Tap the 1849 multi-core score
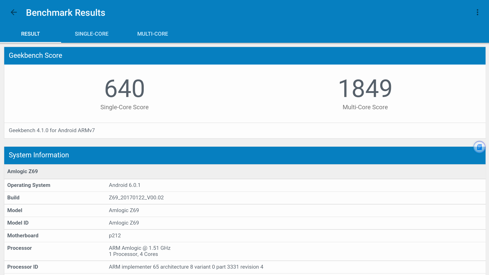The width and height of the screenshot is (489, 275). click(365, 89)
